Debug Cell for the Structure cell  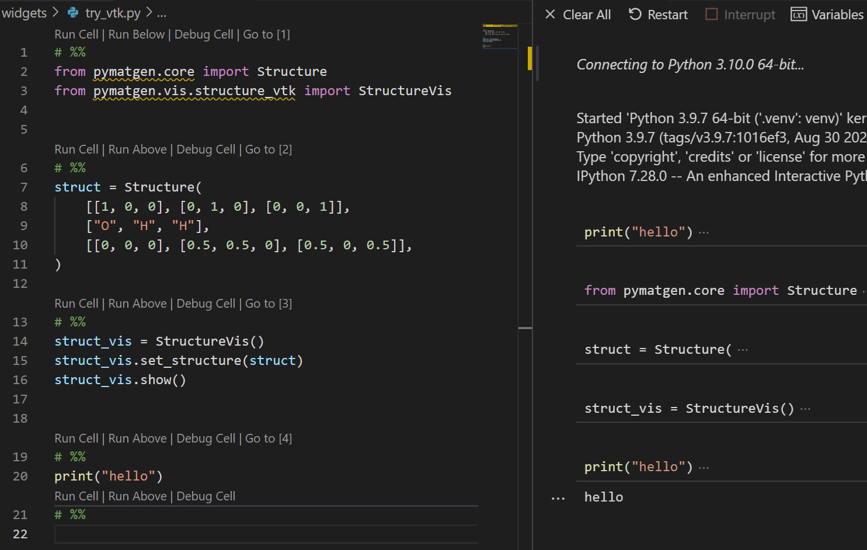click(x=206, y=149)
